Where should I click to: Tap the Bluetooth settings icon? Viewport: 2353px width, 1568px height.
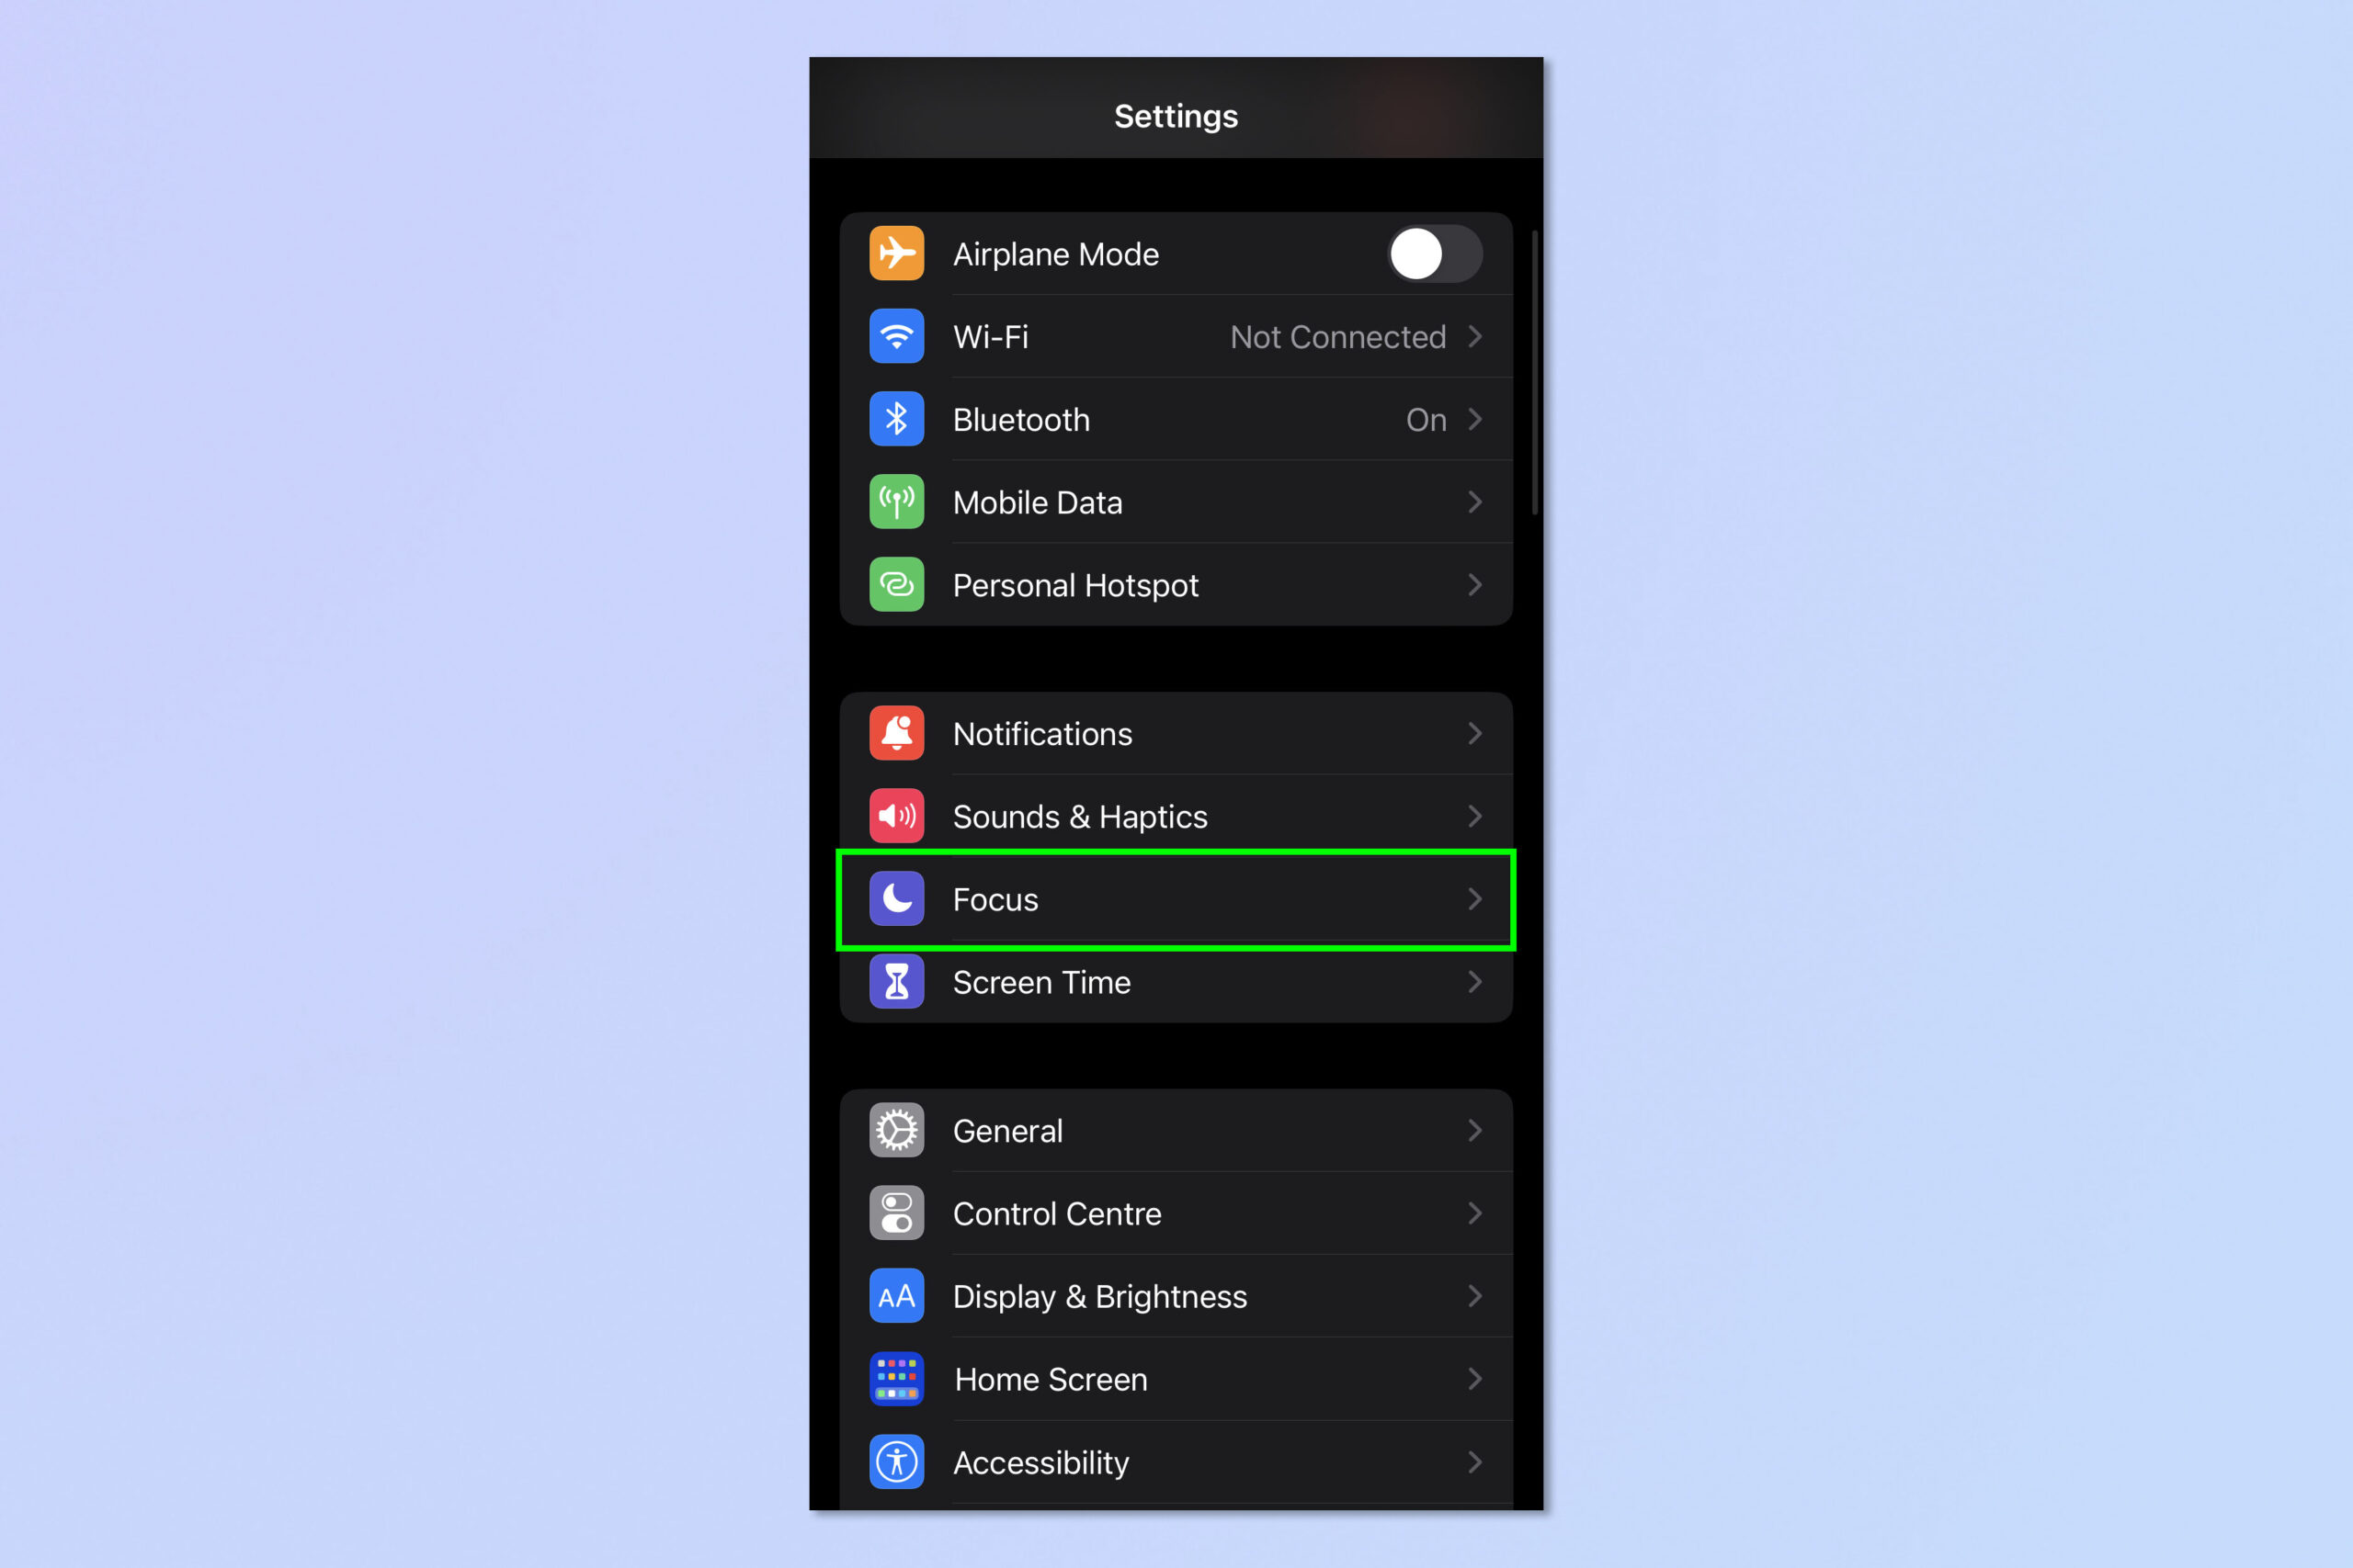coord(892,420)
